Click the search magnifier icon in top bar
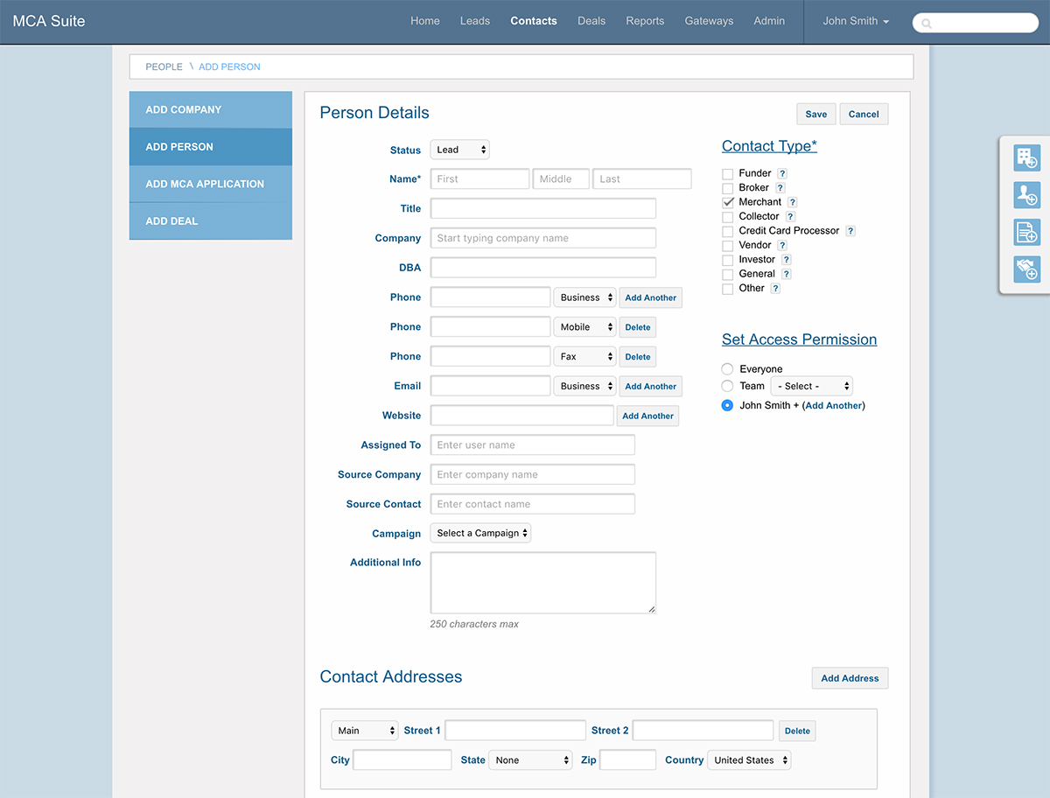The width and height of the screenshot is (1050, 798). point(927,24)
